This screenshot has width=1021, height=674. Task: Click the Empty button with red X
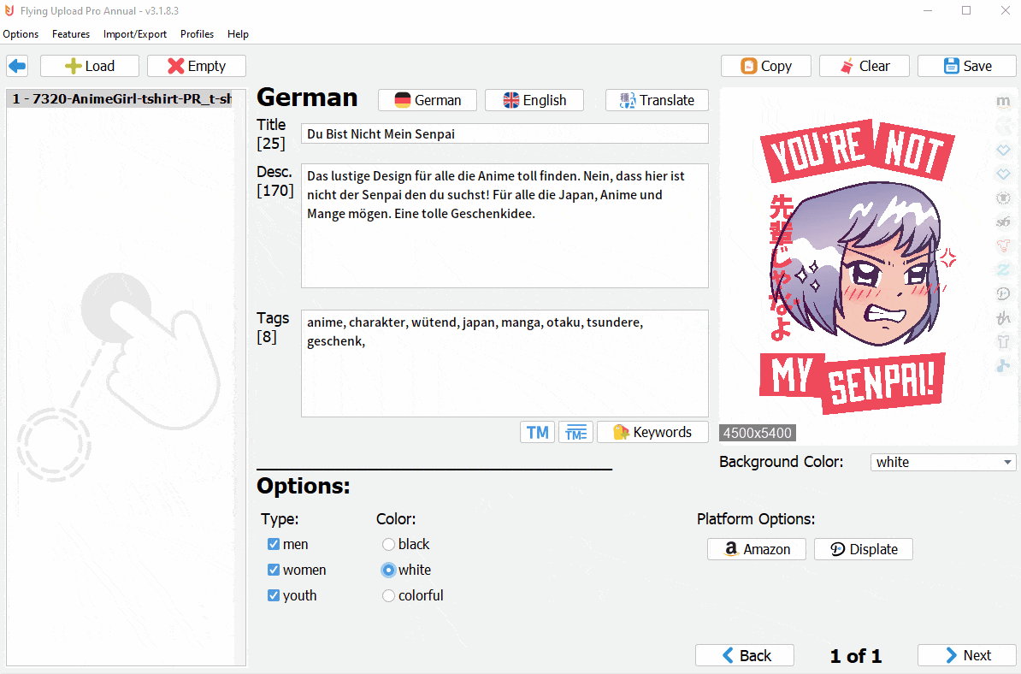pos(197,66)
